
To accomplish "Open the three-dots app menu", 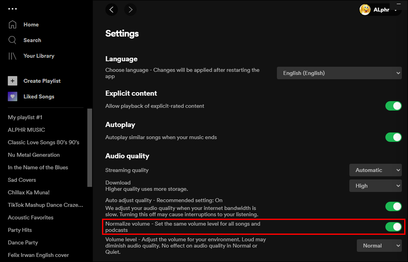I will (x=13, y=9).
